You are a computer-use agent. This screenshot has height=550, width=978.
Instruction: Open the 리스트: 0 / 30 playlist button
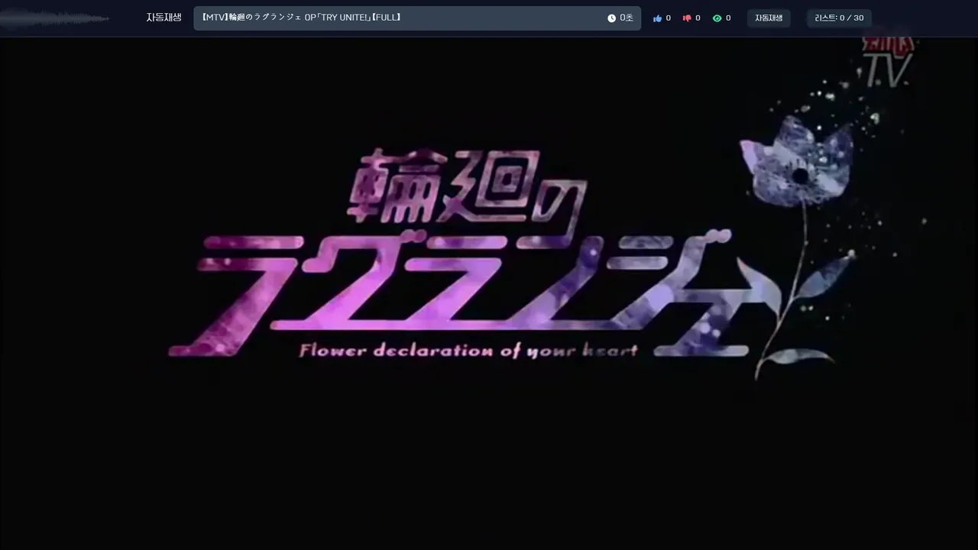point(839,18)
